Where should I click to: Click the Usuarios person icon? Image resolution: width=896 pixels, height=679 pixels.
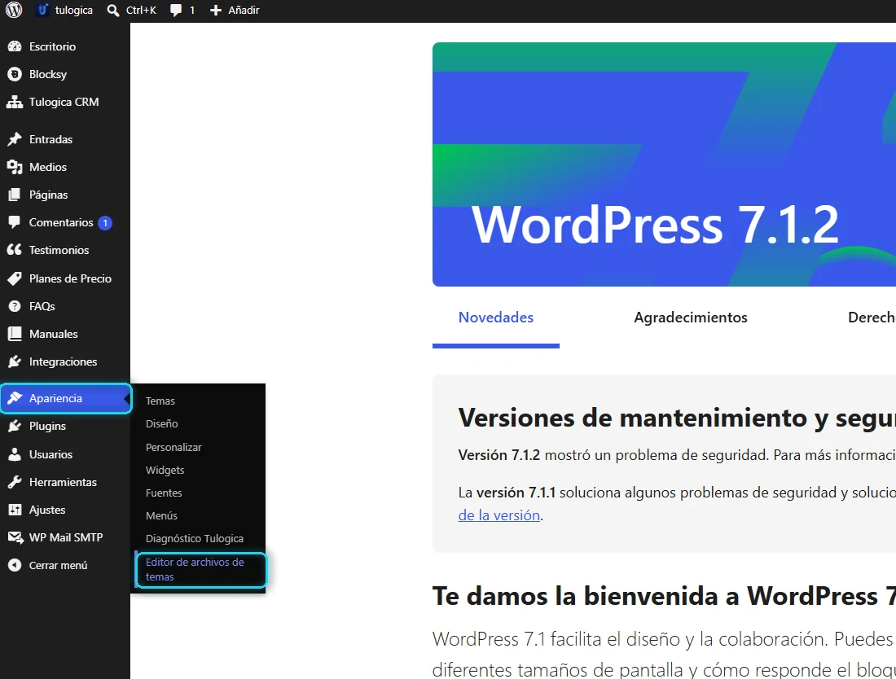click(x=15, y=454)
